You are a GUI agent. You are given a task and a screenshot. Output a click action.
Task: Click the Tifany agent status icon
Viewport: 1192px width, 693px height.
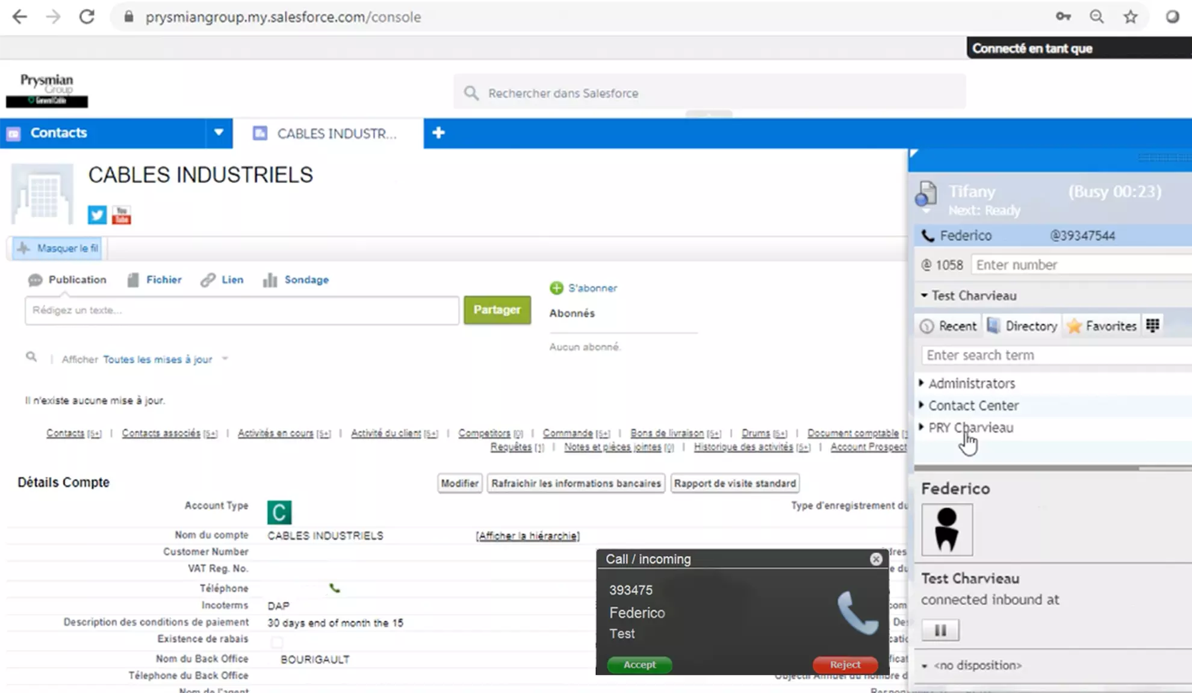(x=926, y=194)
